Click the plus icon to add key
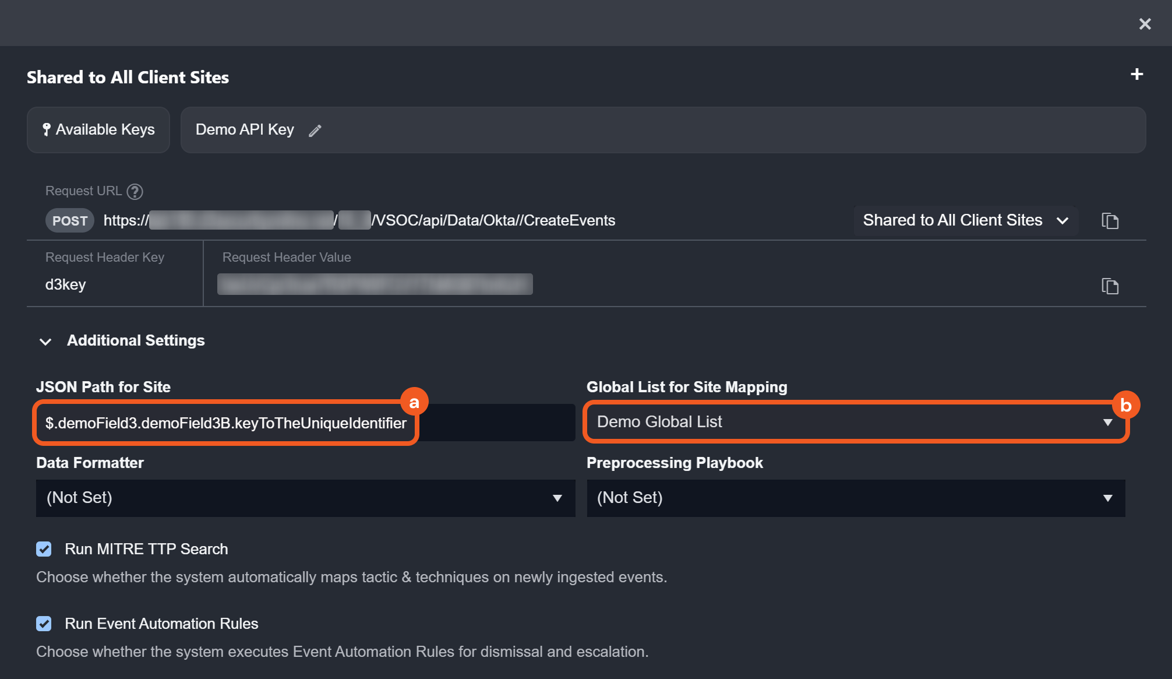1172x679 pixels. (1136, 75)
